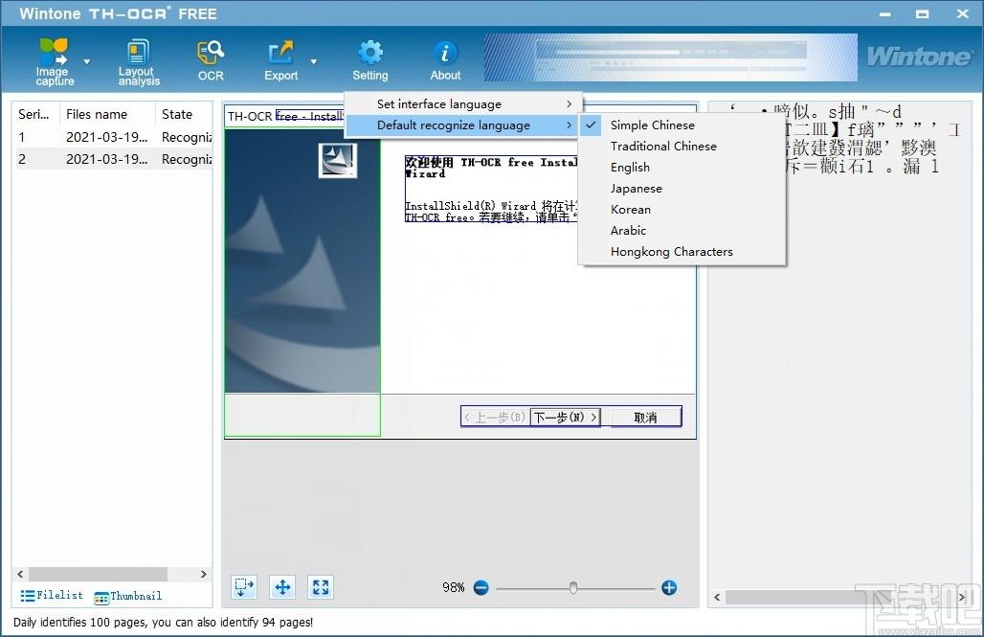Screen dimensions: 984x637
Task: Open the Image capture tool
Action: 54,61
